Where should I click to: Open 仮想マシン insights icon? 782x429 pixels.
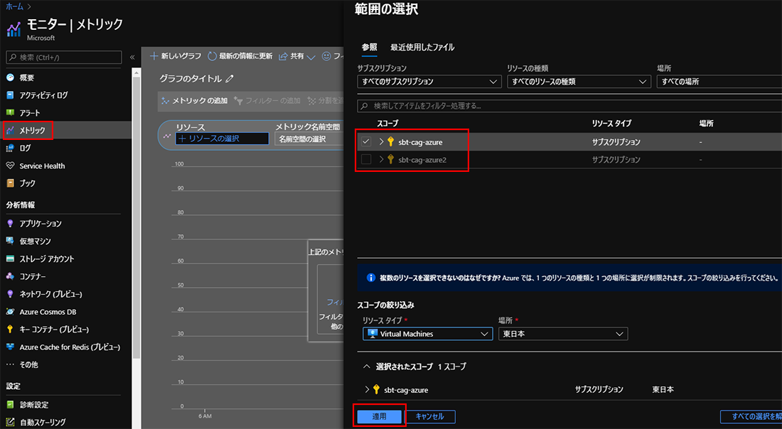(x=10, y=241)
